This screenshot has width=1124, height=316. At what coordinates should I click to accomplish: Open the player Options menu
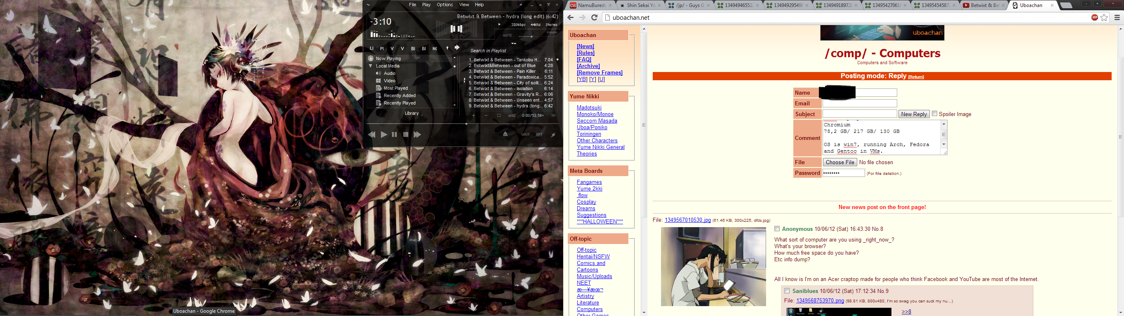444,5
